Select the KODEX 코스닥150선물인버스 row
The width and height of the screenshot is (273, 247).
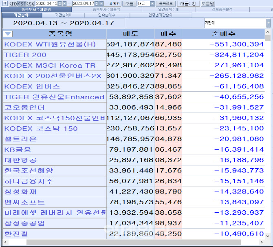click(x=134, y=118)
